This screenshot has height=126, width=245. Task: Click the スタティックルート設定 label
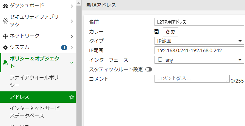[116, 69]
